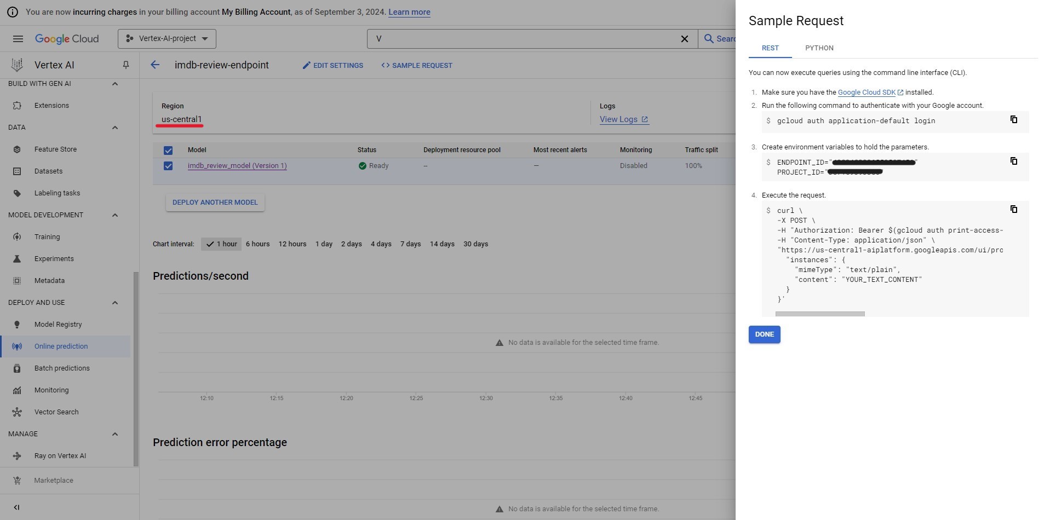Click the Experiments flask icon
This screenshot has width=1050, height=520.
(x=17, y=259)
